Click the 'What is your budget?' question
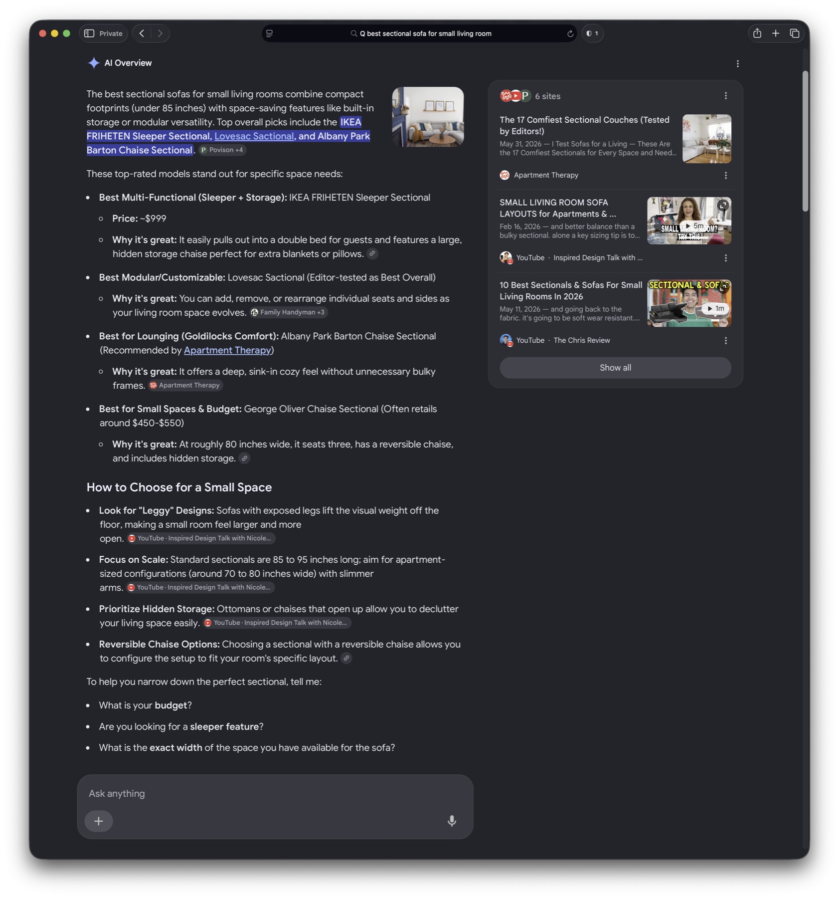 coord(145,705)
